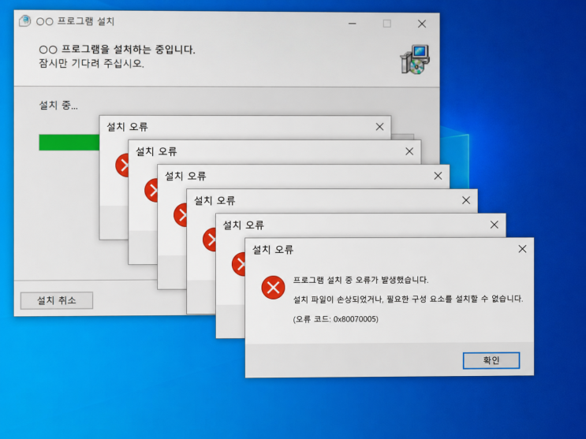The height and width of the screenshot is (439, 586).
Task: Click the text 설치 파일이 손상되었거나 message line
Action: pos(408,299)
